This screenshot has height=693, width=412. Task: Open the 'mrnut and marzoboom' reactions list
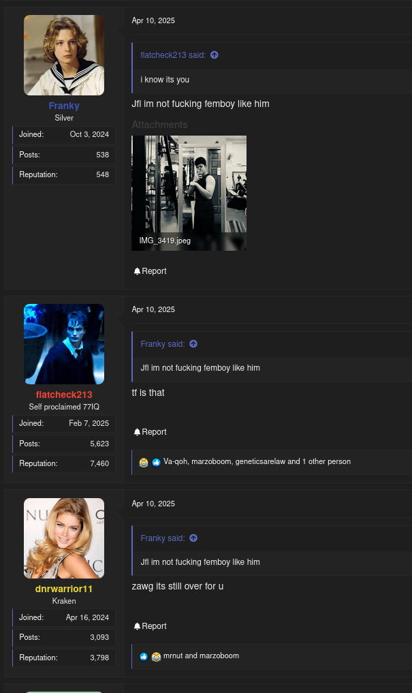pyautogui.click(x=201, y=656)
